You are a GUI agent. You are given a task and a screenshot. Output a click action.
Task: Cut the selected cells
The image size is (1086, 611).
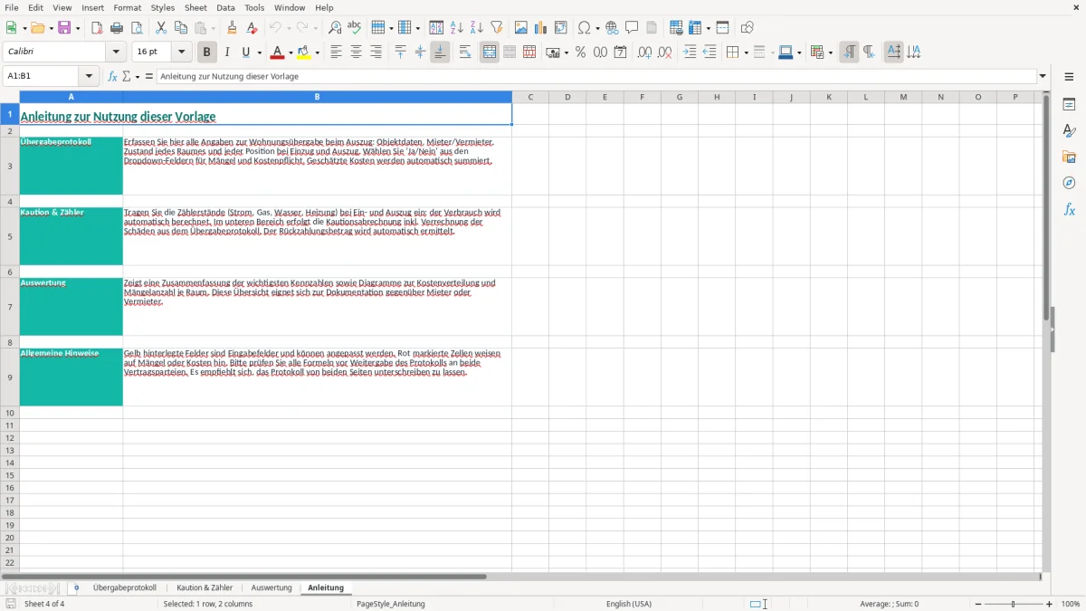coord(161,28)
